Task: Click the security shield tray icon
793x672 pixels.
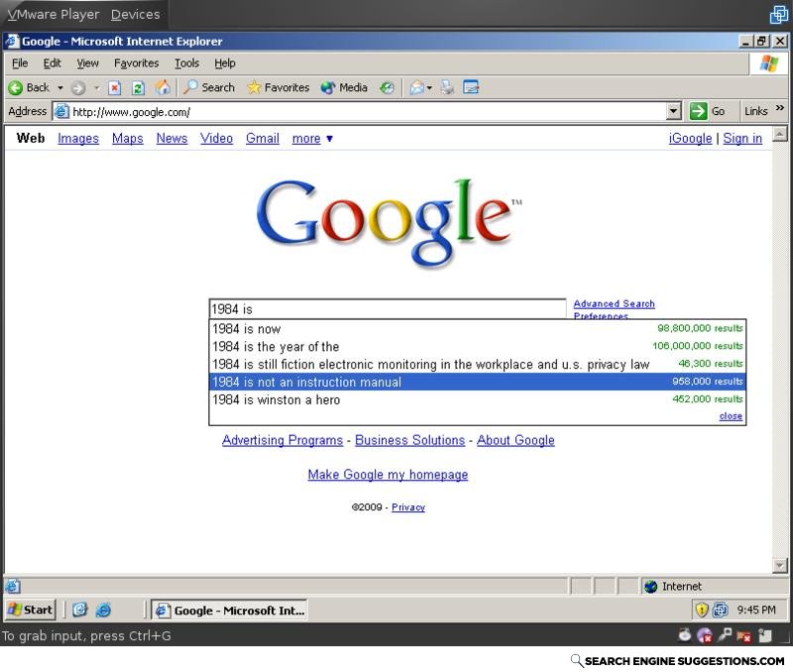Action: point(702,611)
